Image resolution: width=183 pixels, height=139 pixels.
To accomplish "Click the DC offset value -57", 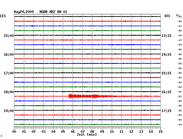I will [180, 78].
